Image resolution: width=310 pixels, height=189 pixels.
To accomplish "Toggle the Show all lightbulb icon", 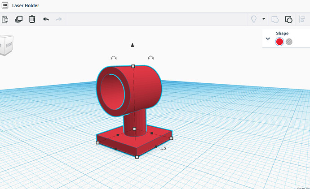I will 254,19.
